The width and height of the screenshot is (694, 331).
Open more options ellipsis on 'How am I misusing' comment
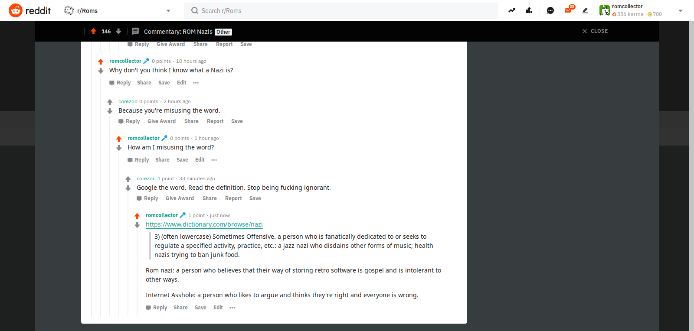(x=214, y=160)
